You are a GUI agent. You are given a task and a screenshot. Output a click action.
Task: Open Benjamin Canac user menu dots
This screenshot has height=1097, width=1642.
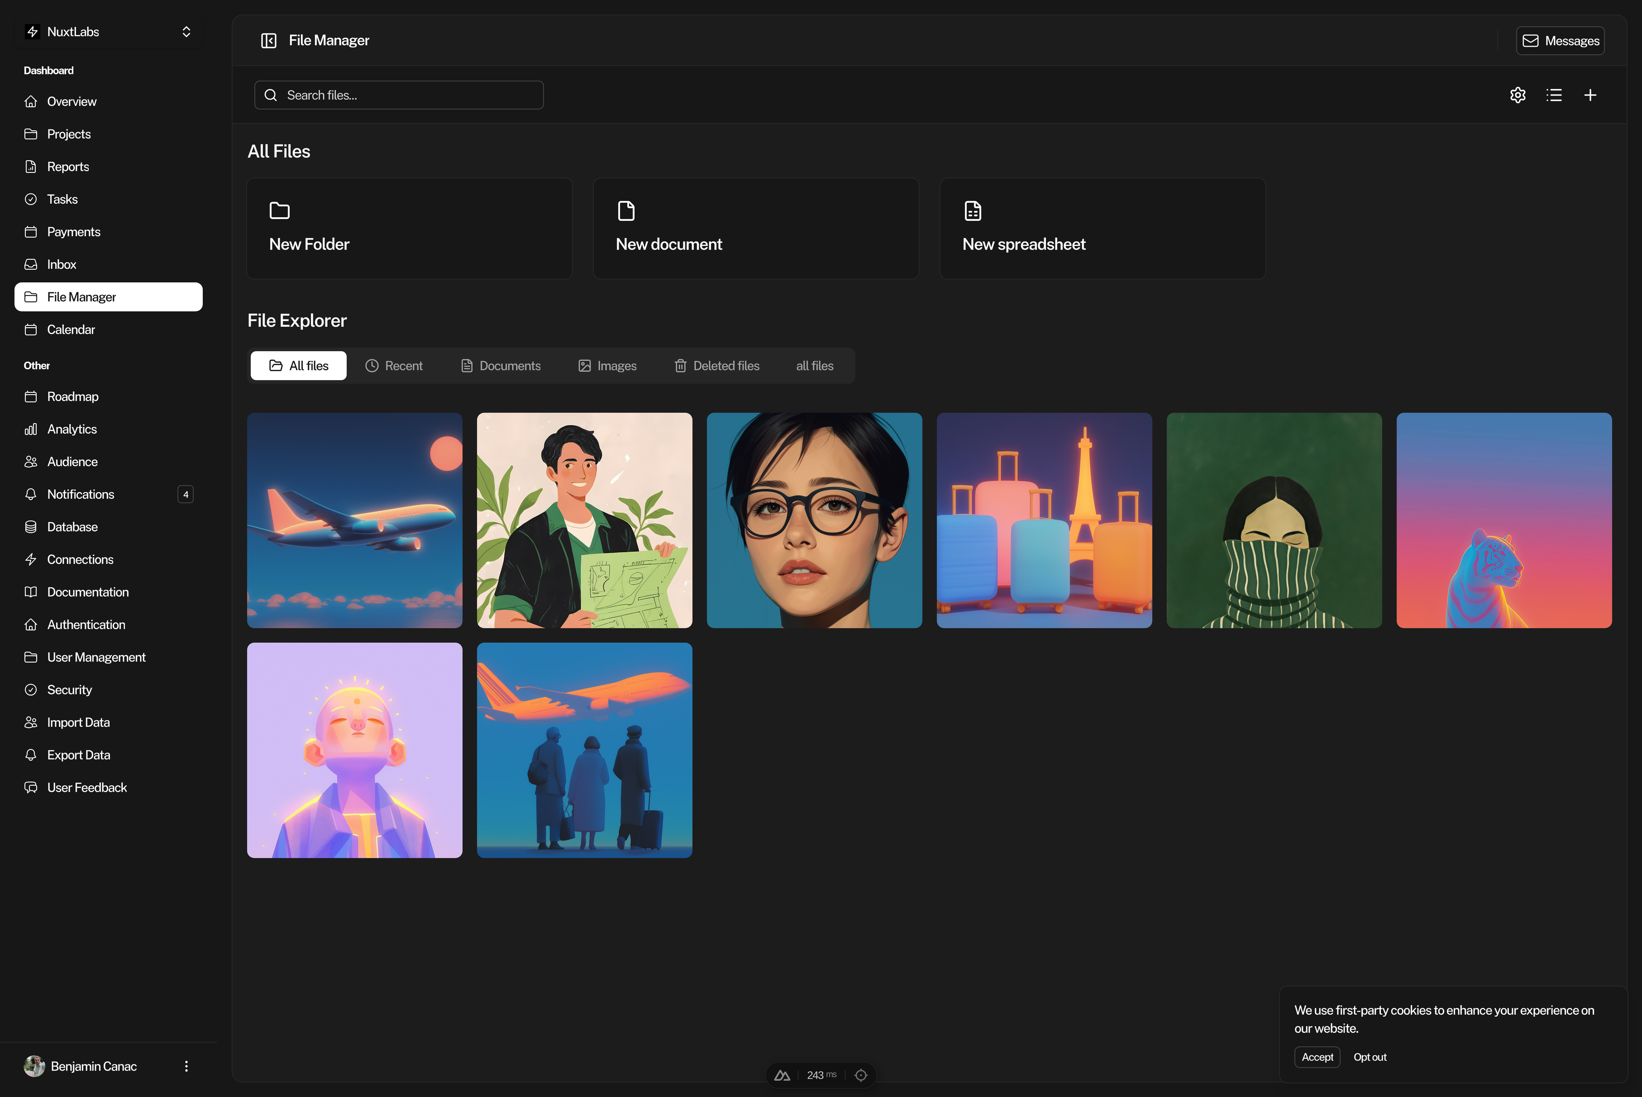click(x=186, y=1066)
